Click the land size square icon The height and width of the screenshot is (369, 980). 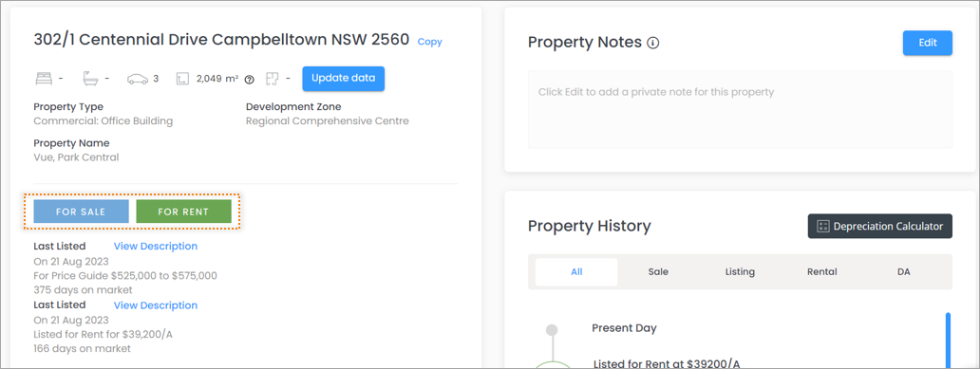coord(182,79)
